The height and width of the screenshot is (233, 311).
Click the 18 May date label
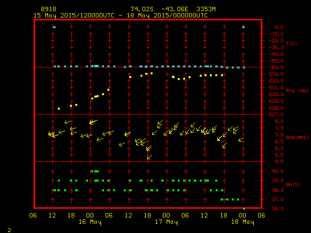pyautogui.click(x=242, y=222)
